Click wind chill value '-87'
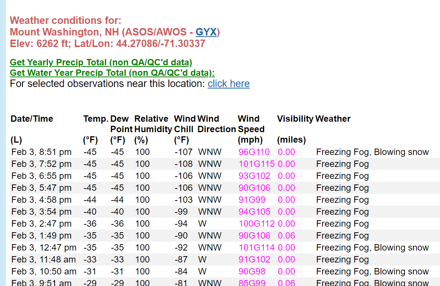440x286 pixels. pyautogui.click(x=181, y=259)
